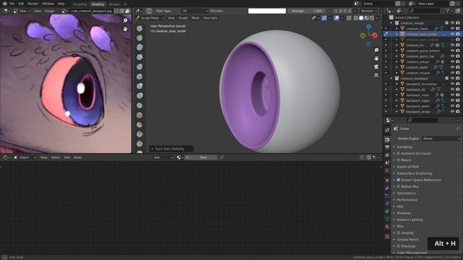Image resolution: width=463 pixels, height=260 pixels.
Task: Click the Blender logo in the top bar
Action: click(4, 4)
